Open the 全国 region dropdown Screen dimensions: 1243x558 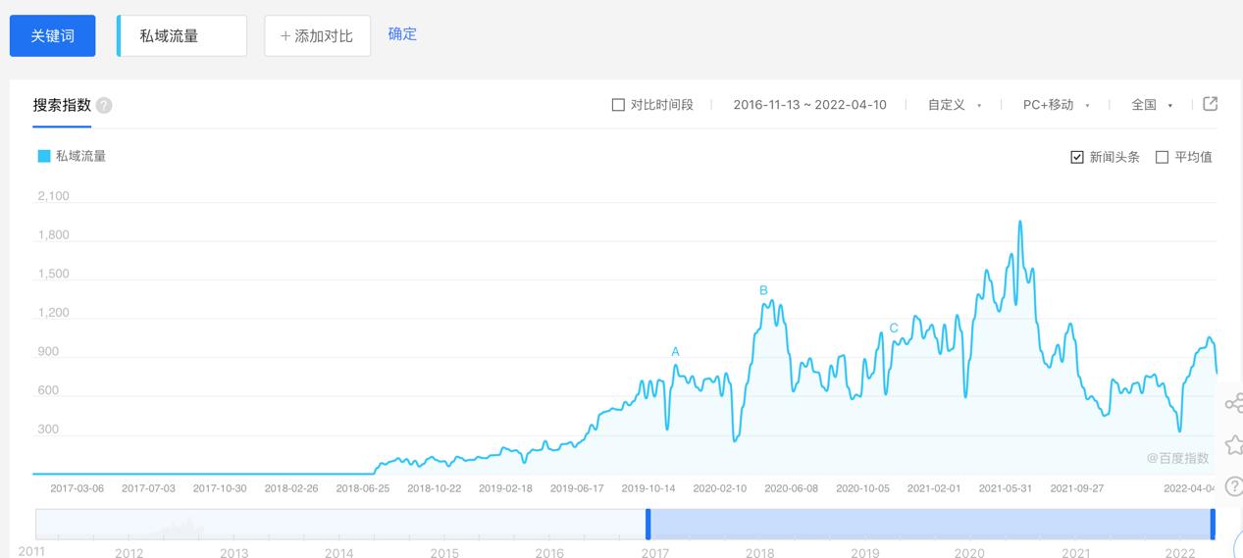[x=1152, y=105]
